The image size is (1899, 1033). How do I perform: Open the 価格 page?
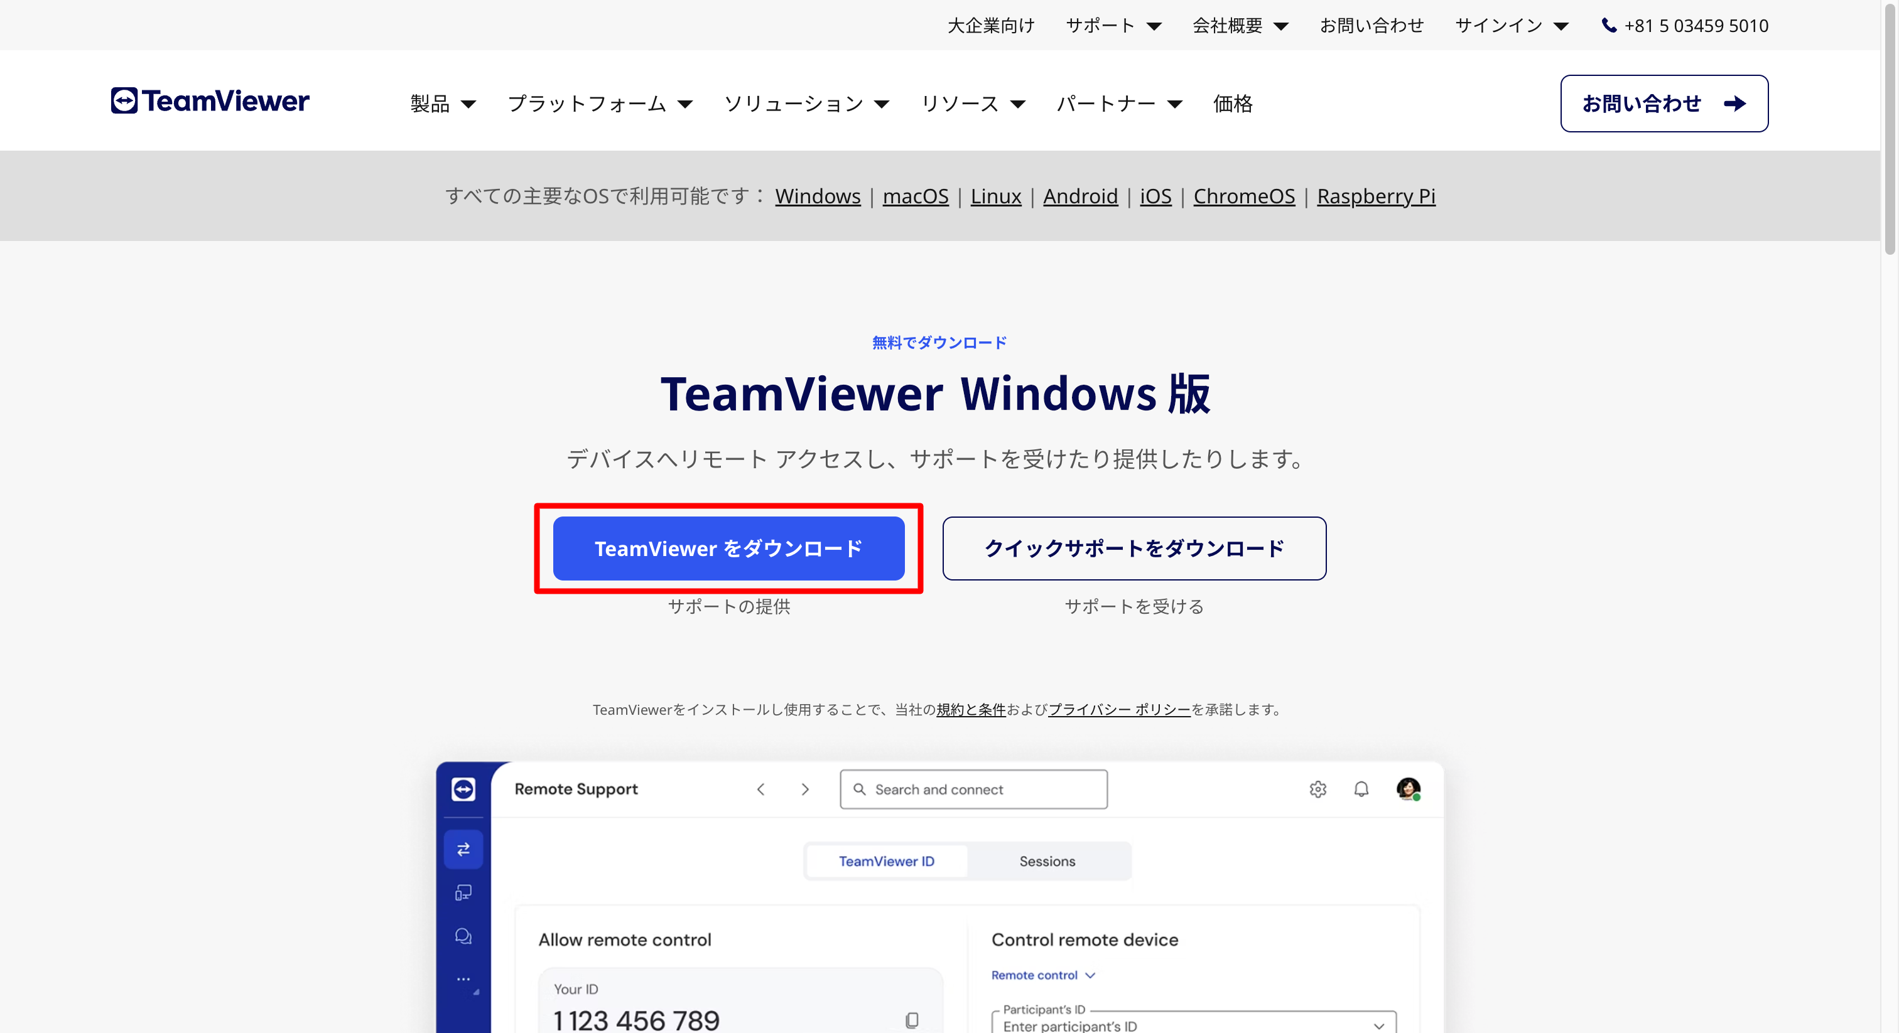pyautogui.click(x=1233, y=104)
